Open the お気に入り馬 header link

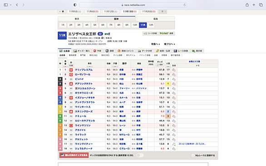(194, 62)
